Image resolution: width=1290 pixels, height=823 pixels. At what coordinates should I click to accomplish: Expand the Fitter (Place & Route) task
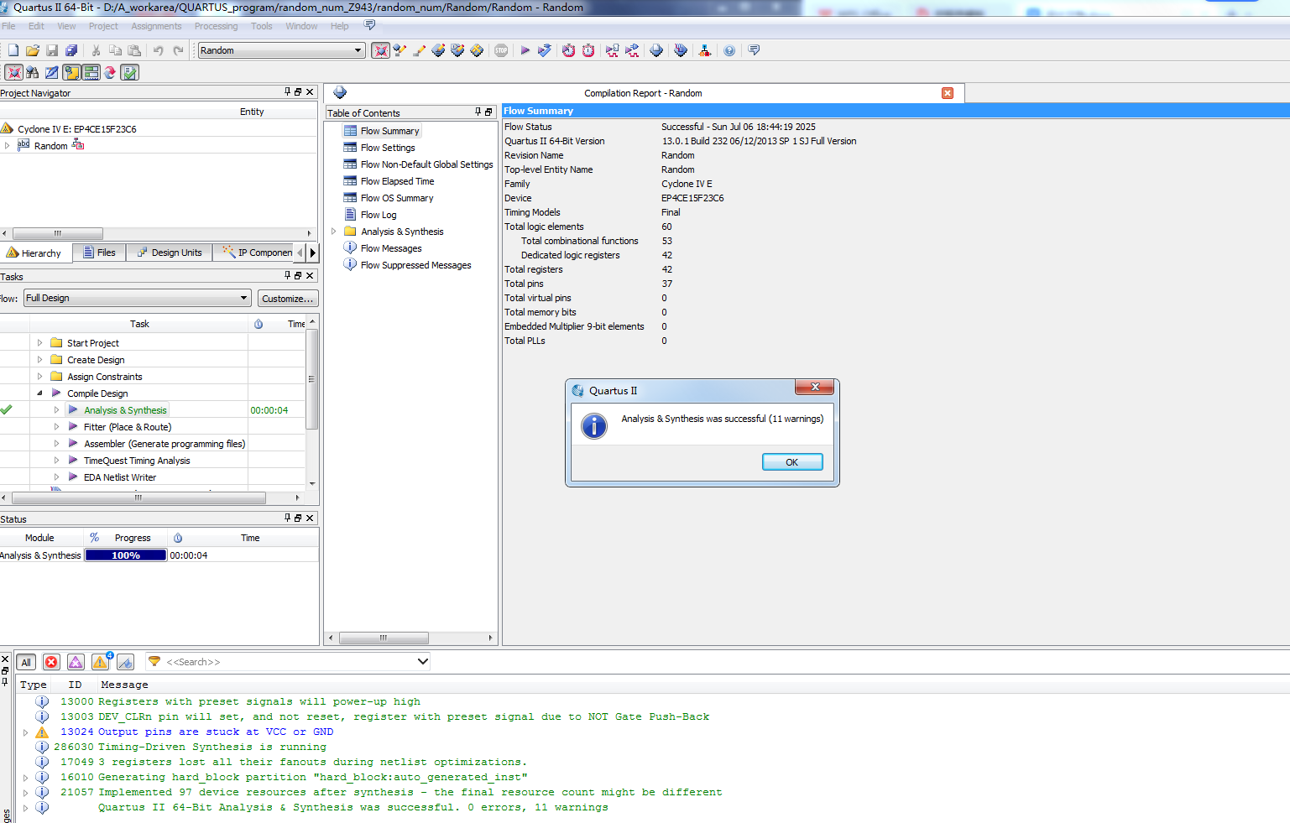[x=56, y=427]
